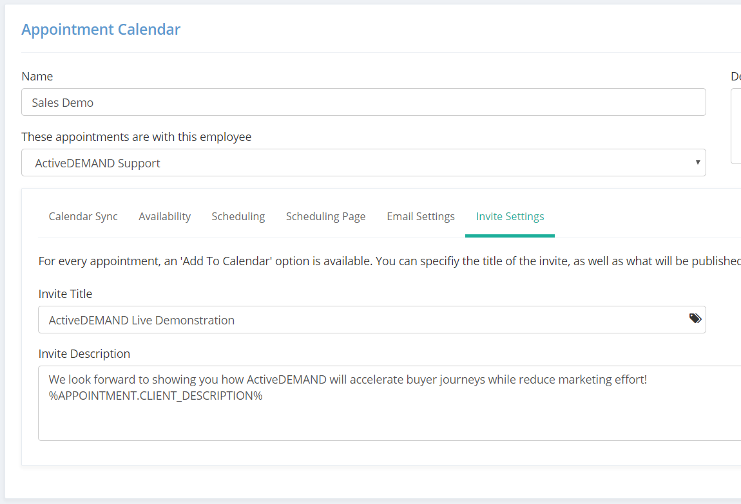Click the Name field containing Sales Demo
Viewport: 741px width, 504px height.
coord(363,102)
